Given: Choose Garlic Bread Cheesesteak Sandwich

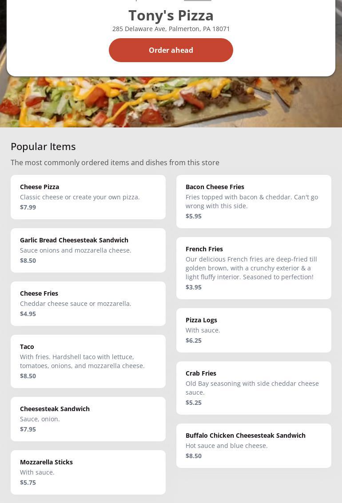Looking at the screenshot, I should pos(88,250).
